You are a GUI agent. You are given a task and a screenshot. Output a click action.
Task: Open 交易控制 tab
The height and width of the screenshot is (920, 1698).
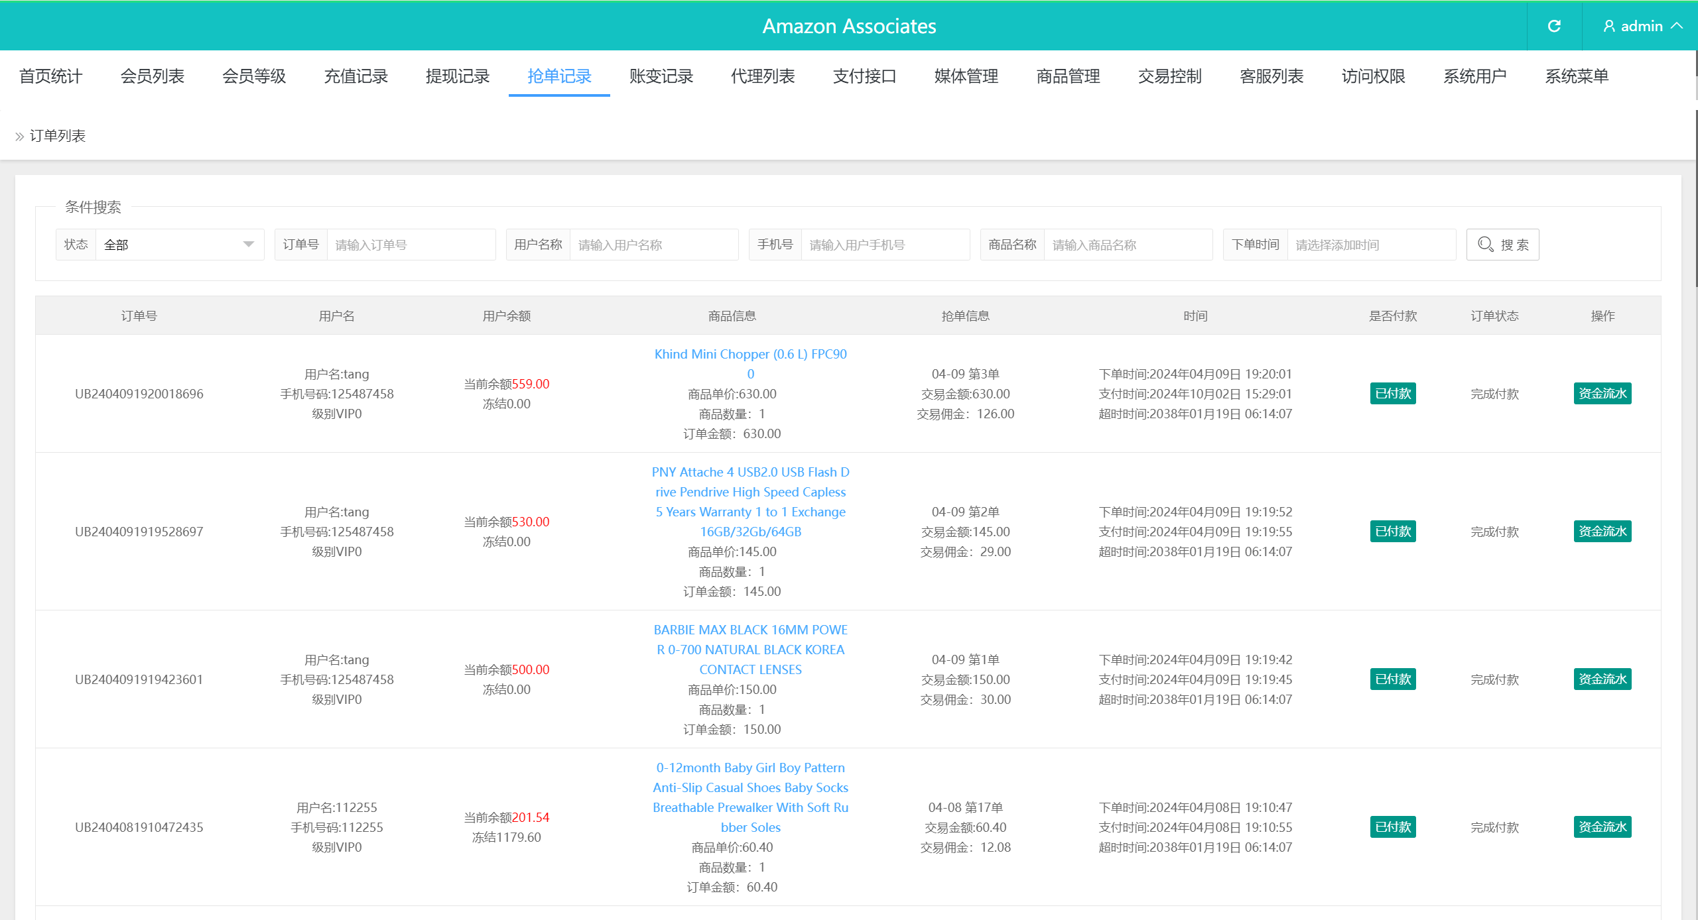coord(1170,76)
